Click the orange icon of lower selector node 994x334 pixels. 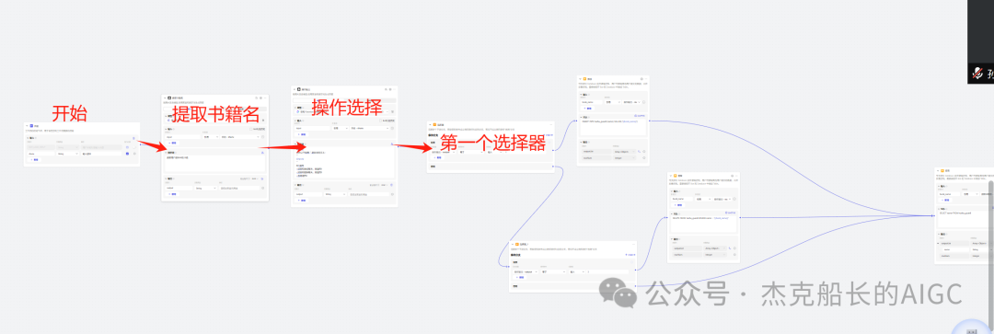pos(516,244)
